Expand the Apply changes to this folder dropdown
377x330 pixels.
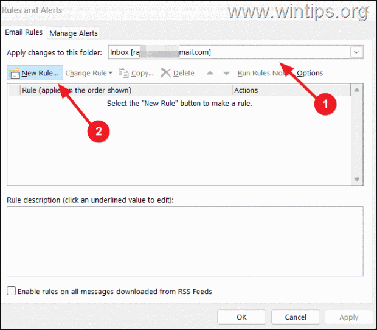coord(356,52)
